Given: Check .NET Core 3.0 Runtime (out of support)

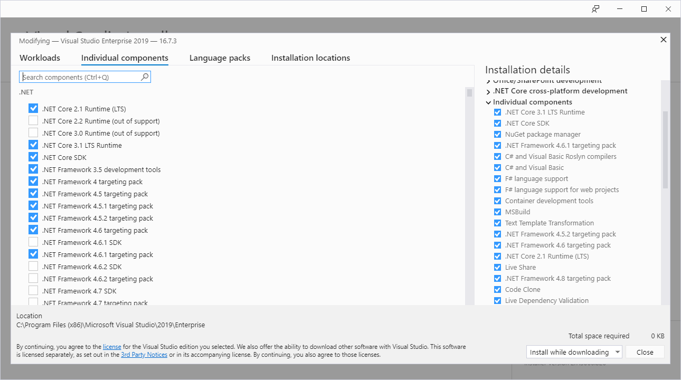Looking at the screenshot, I should [x=33, y=133].
